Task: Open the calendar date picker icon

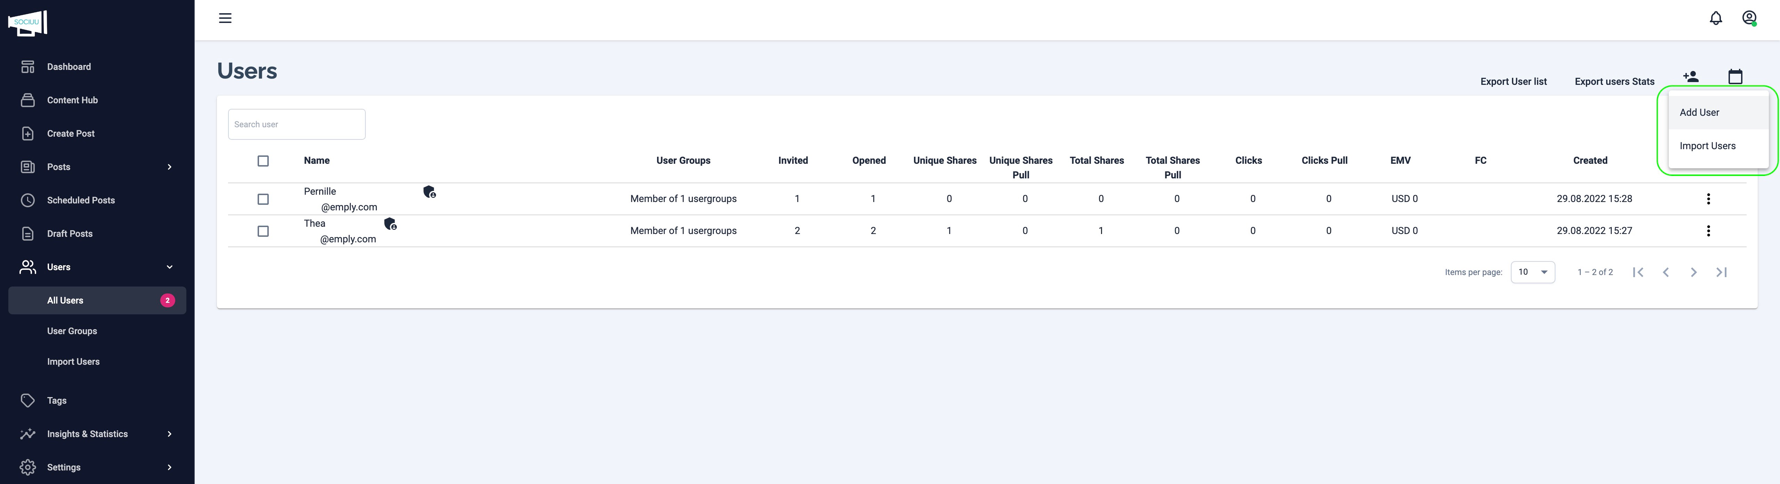Action: 1734,77
